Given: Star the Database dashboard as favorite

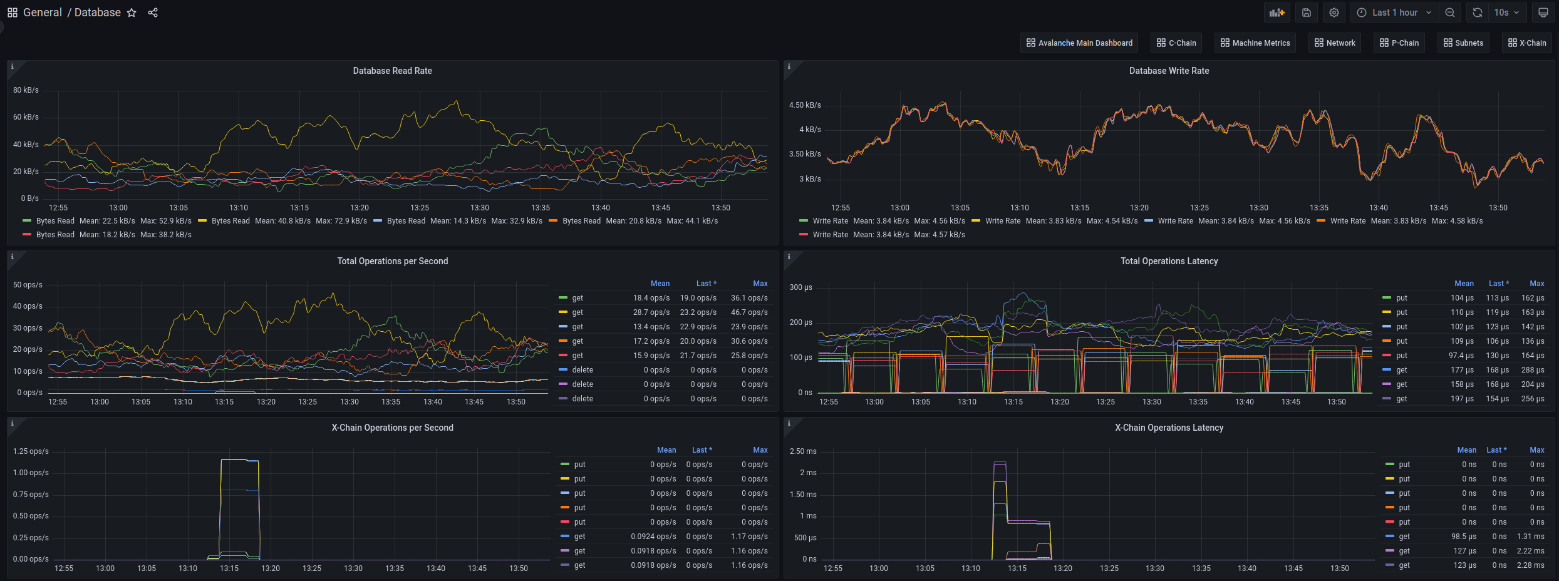Looking at the screenshot, I should [x=132, y=13].
